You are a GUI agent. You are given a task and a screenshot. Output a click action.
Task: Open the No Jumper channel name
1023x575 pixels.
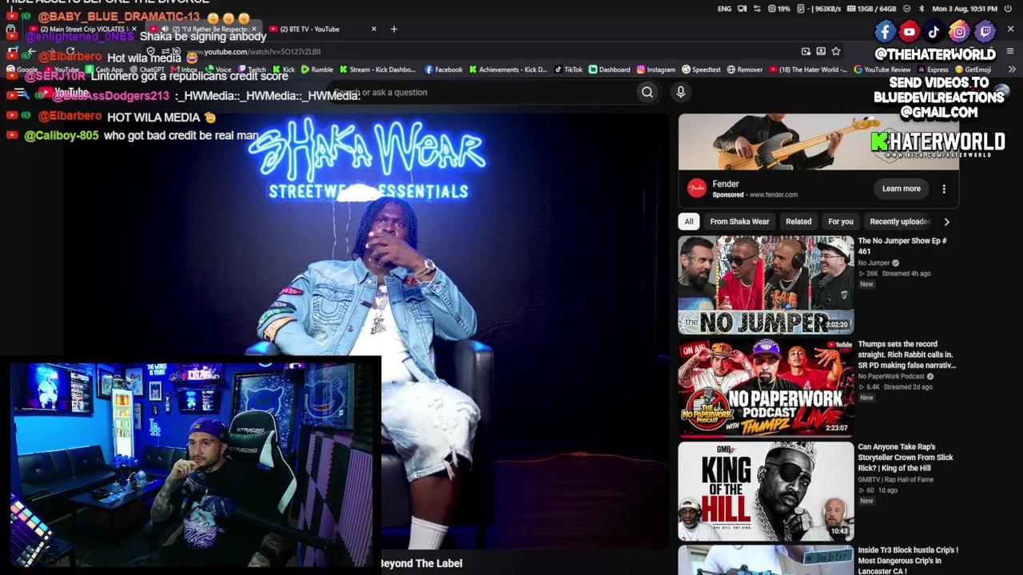pos(874,263)
